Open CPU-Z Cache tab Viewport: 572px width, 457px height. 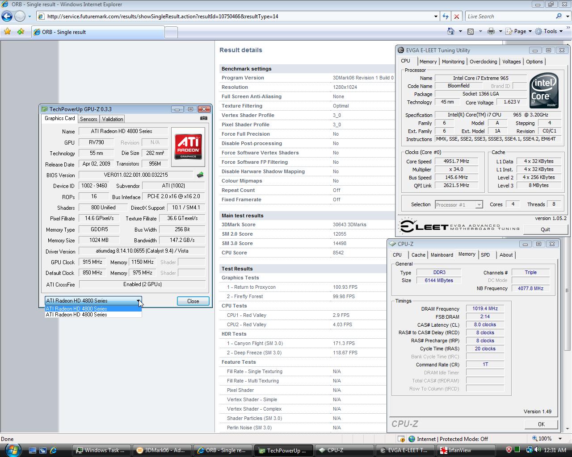point(418,255)
